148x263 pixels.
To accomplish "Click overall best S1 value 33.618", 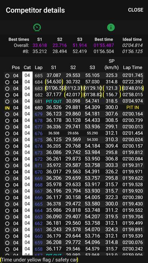I will 40,45.
